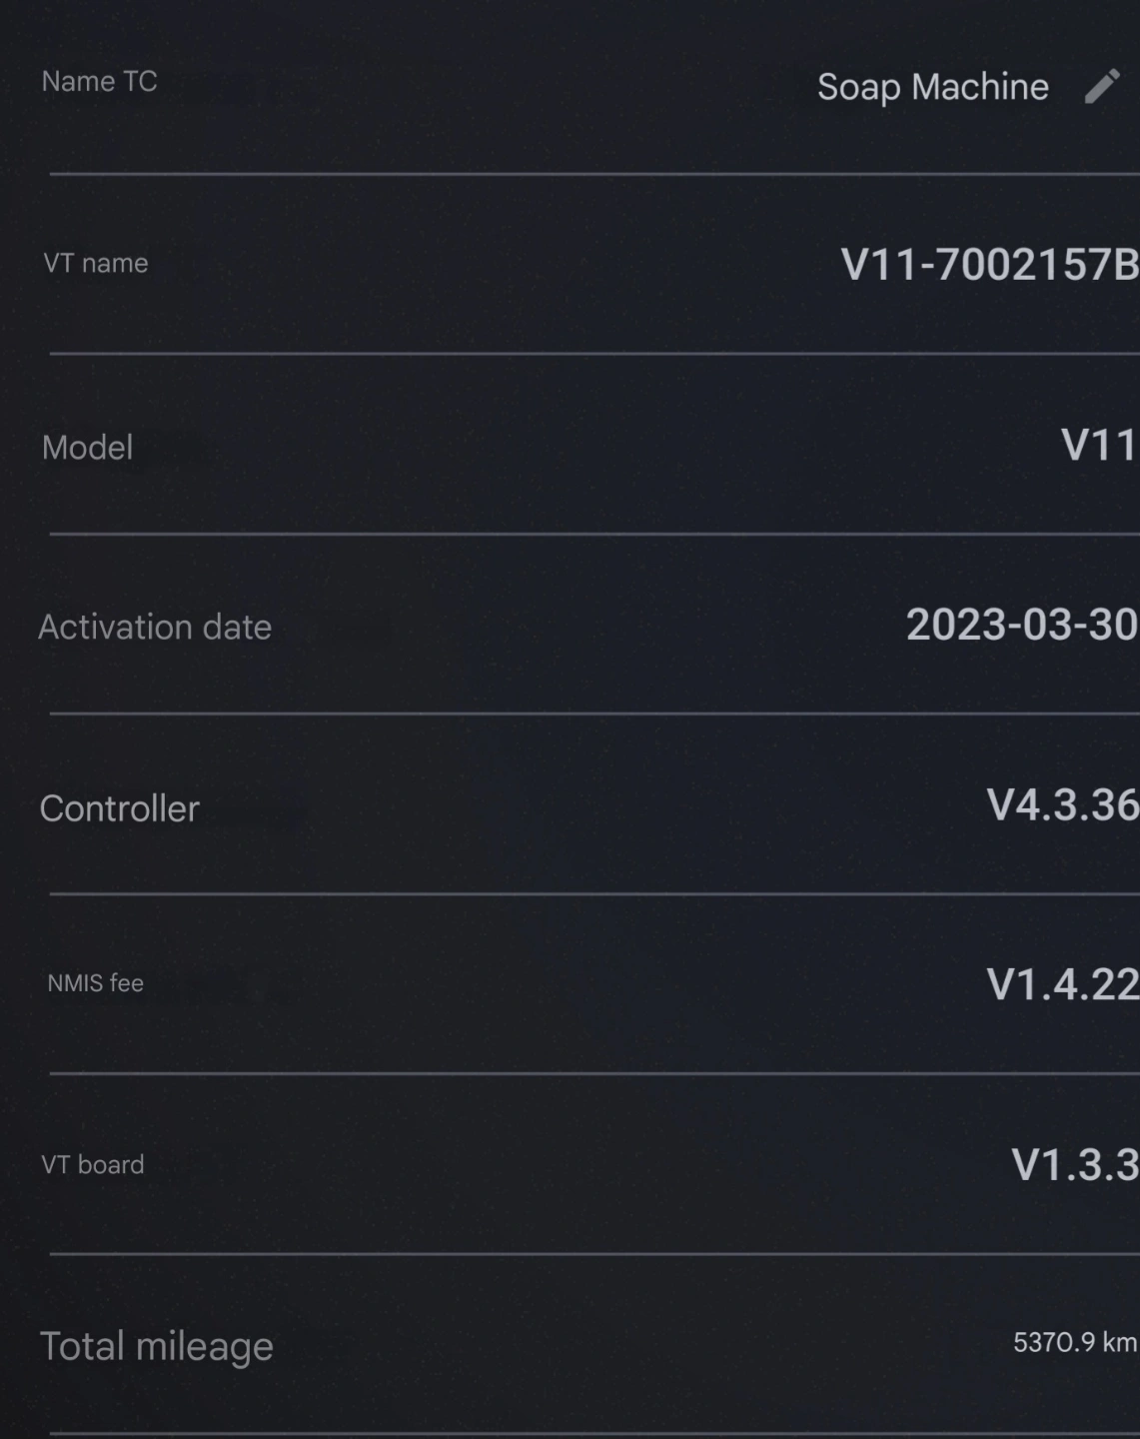Tap the Activation date label
This screenshot has width=1140, height=1439.
[155, 627]
